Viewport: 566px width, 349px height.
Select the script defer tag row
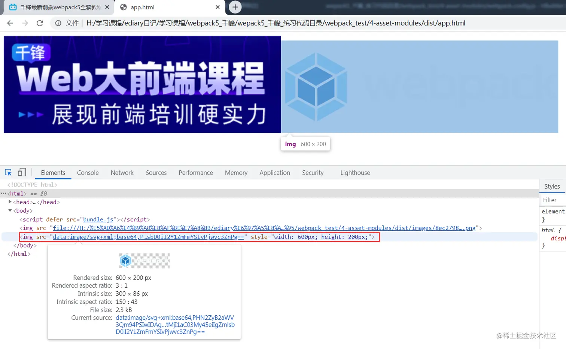85,219
